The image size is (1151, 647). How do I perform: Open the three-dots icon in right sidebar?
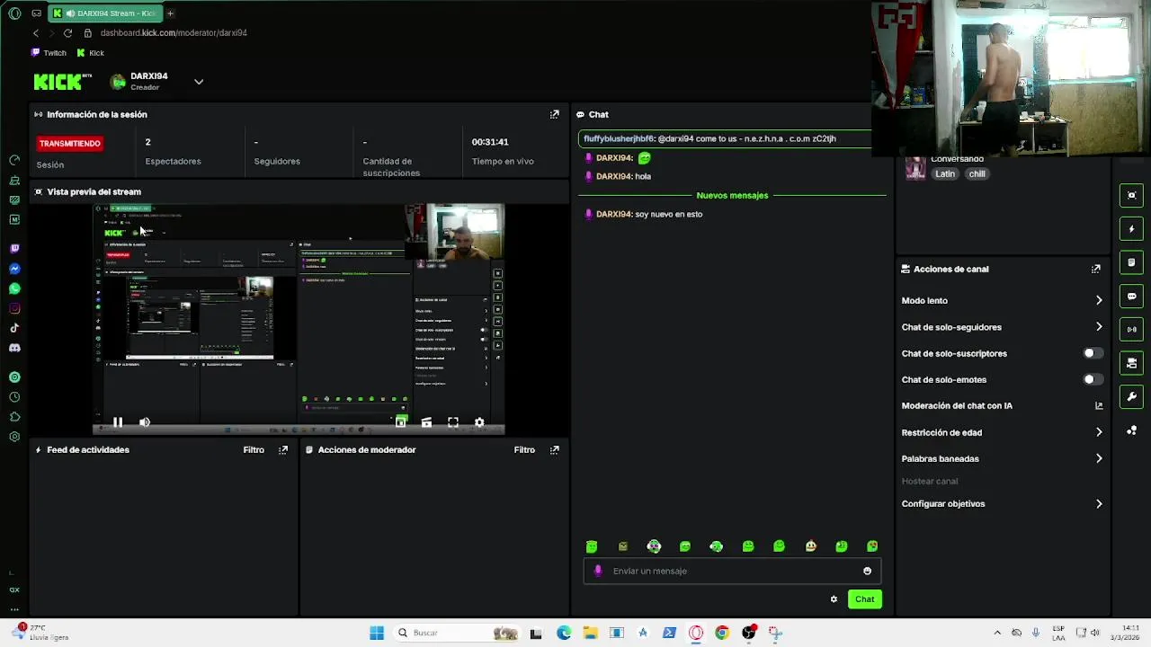coord(1131,430)
